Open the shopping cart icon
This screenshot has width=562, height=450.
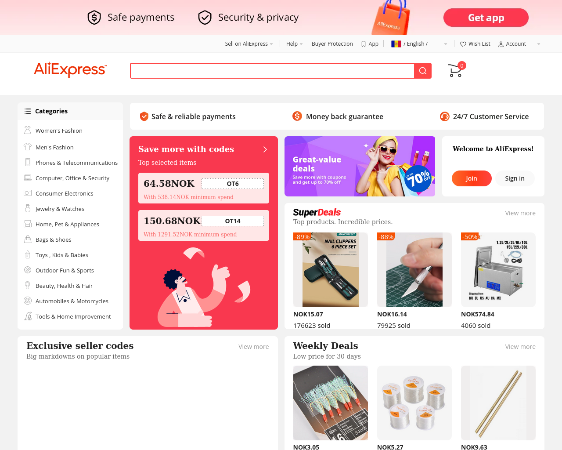(455, 70)
